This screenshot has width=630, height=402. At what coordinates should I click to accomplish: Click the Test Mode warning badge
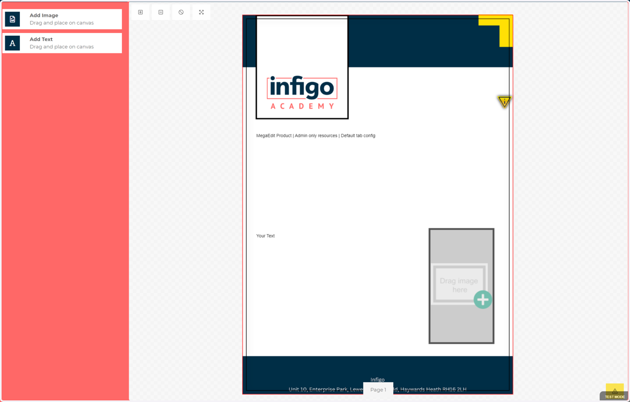click(614, 393)
